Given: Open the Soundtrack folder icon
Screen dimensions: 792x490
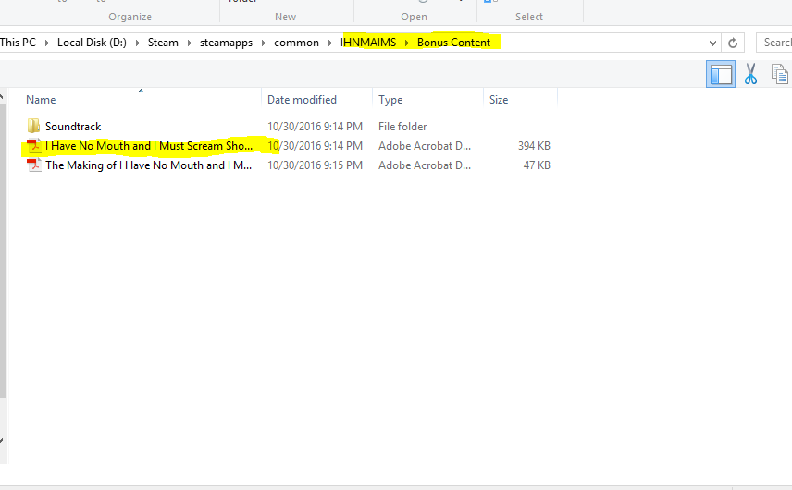Looking at the screenshot, I should (x=33, y=126).
